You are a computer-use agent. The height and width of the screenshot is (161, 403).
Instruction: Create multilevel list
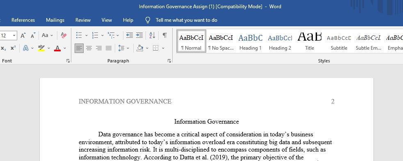coord(111,35)
